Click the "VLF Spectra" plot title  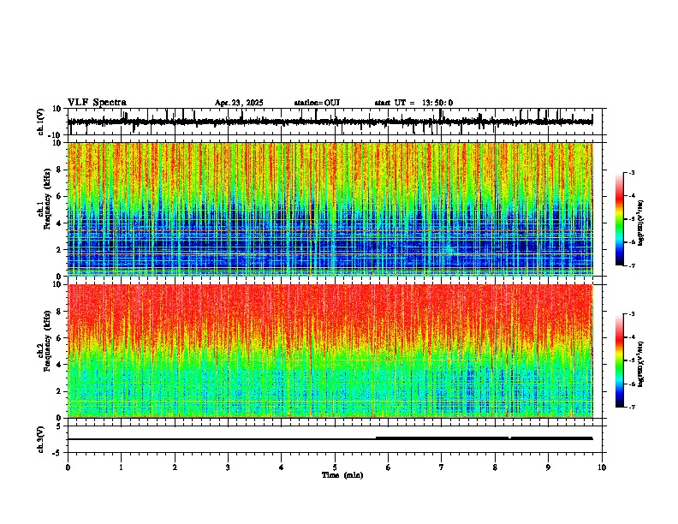point(97,102)
